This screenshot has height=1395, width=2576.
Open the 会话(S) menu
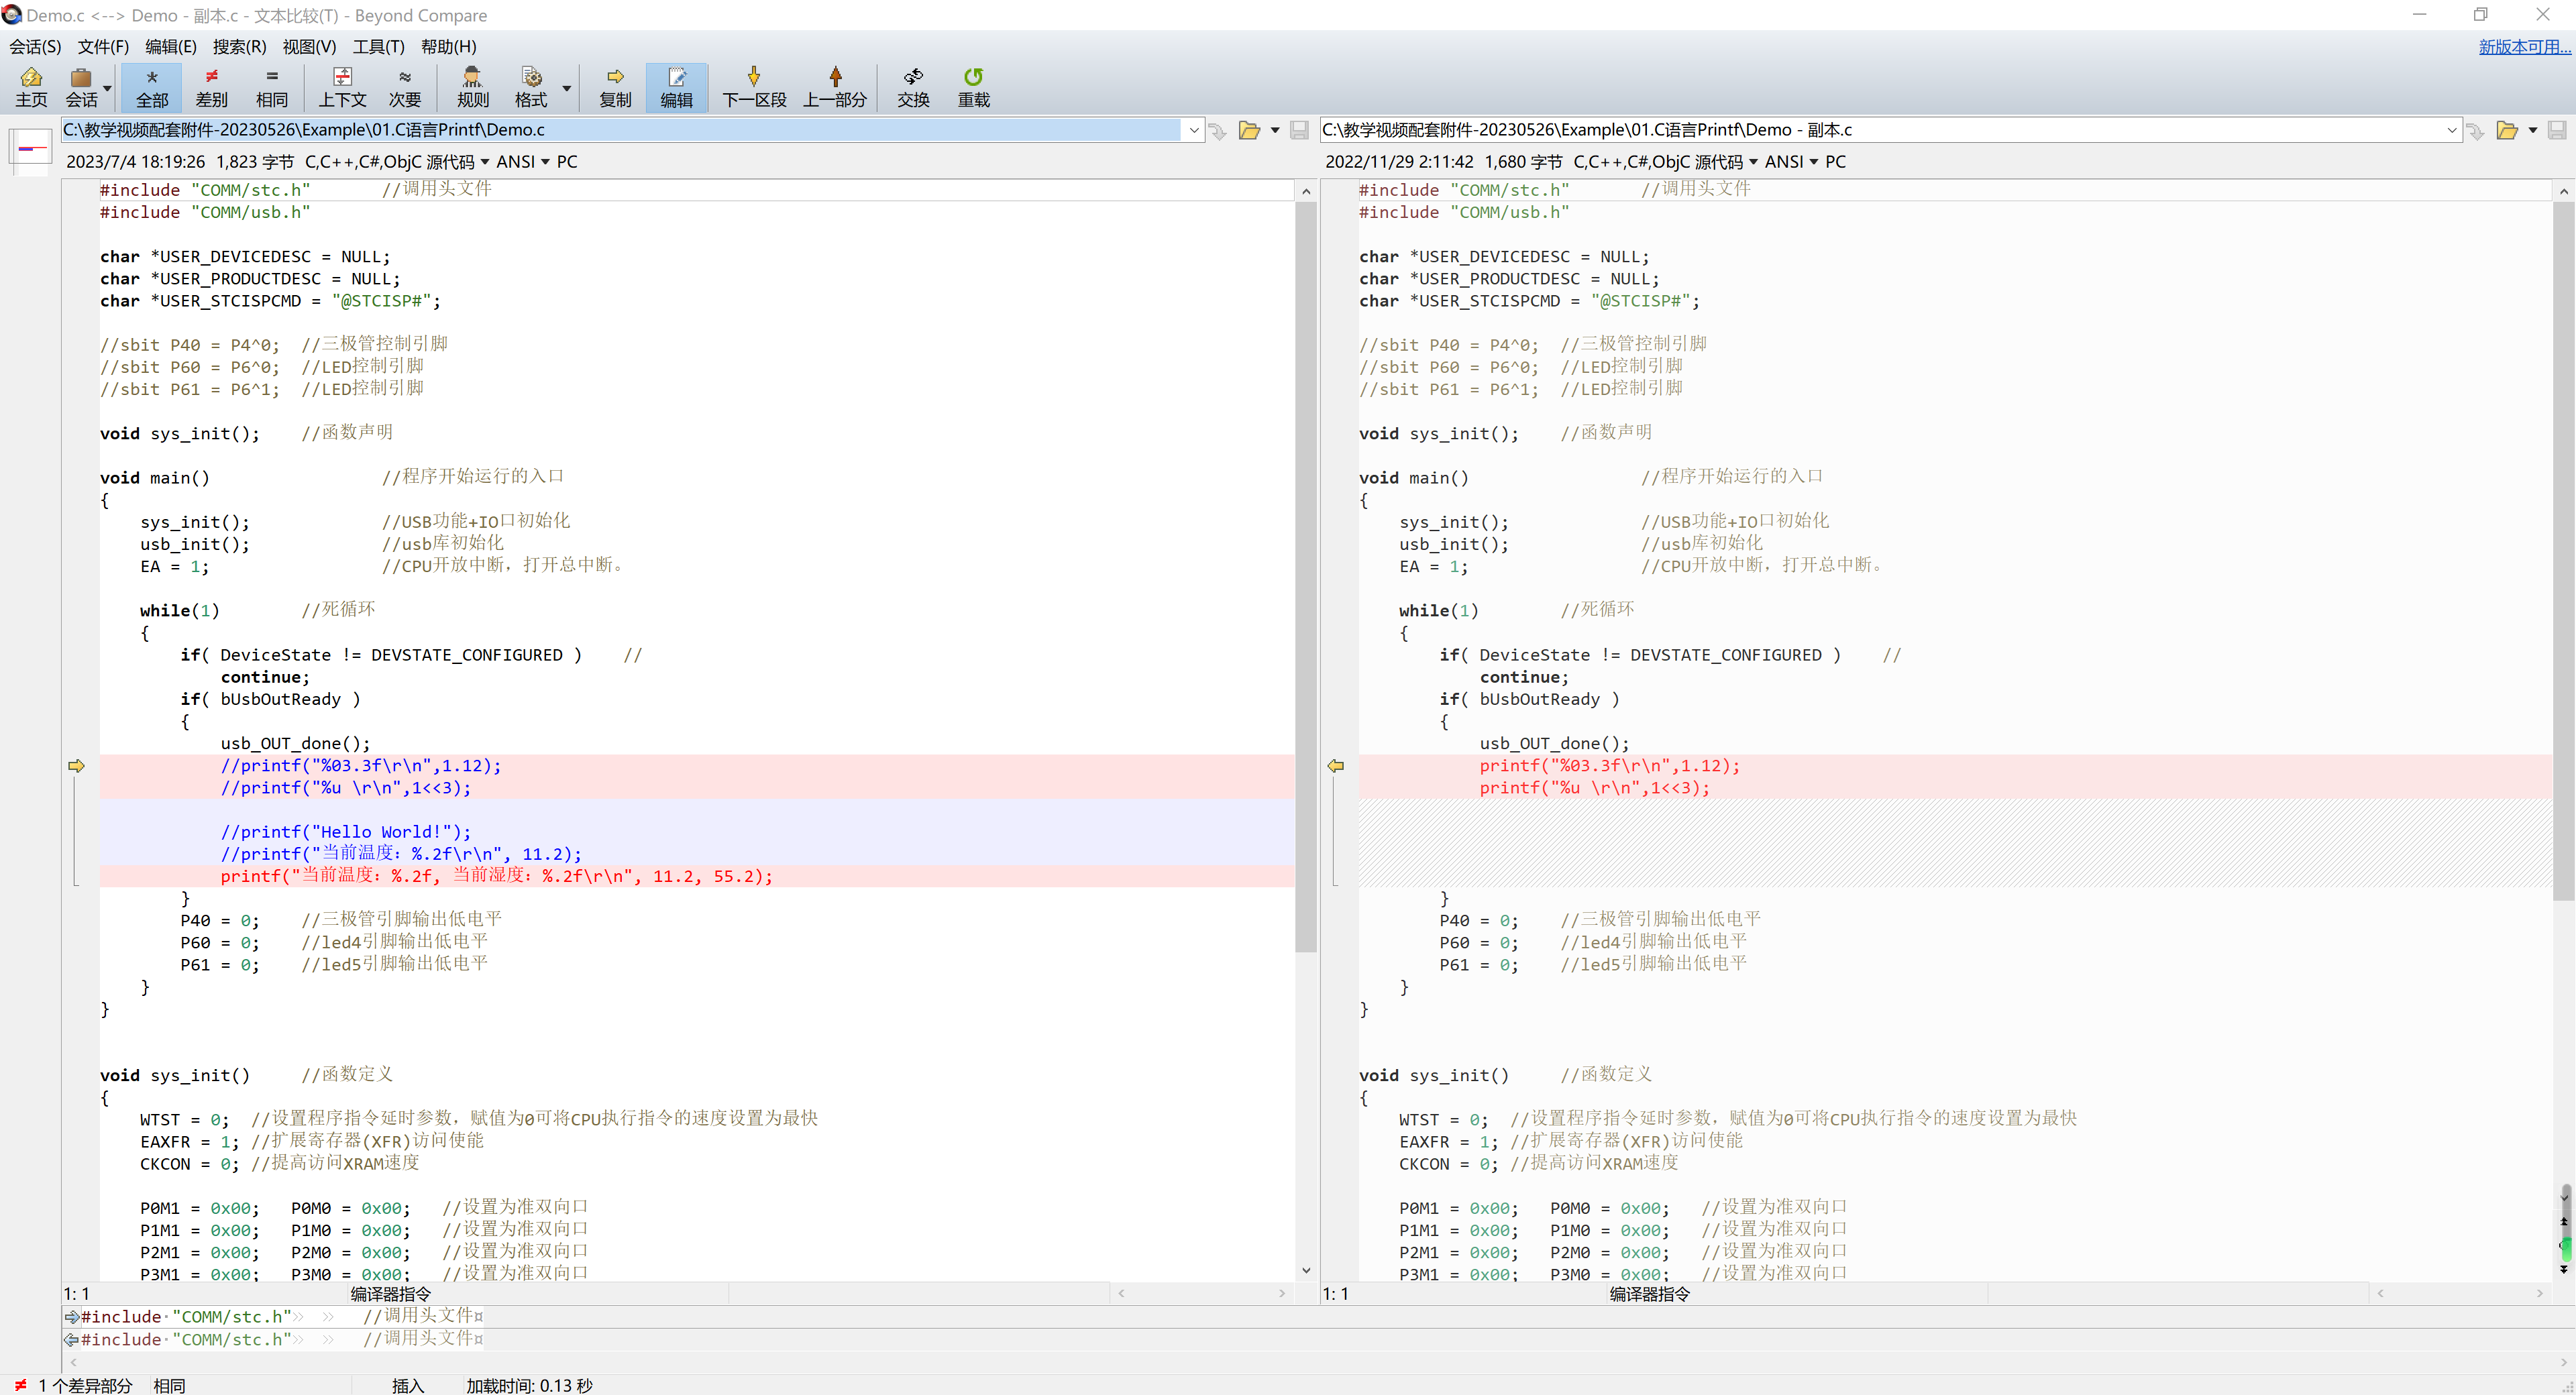[35, 46]
